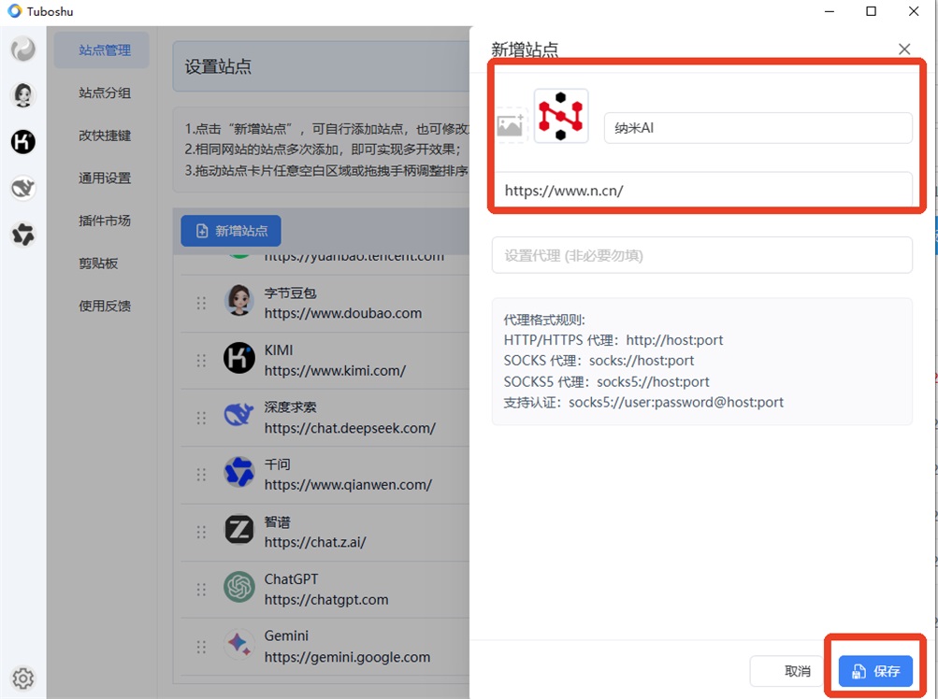
Task: Click the 千问 logo in site list
Action: tap(239, 472)
